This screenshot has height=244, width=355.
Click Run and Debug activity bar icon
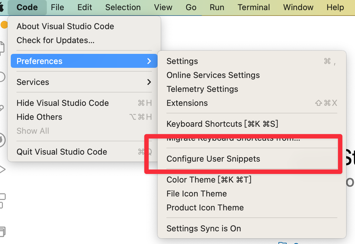click(x=2, y=169)
